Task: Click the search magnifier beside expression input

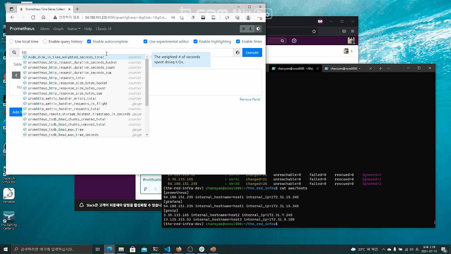Action: click(x=14, y=53)
